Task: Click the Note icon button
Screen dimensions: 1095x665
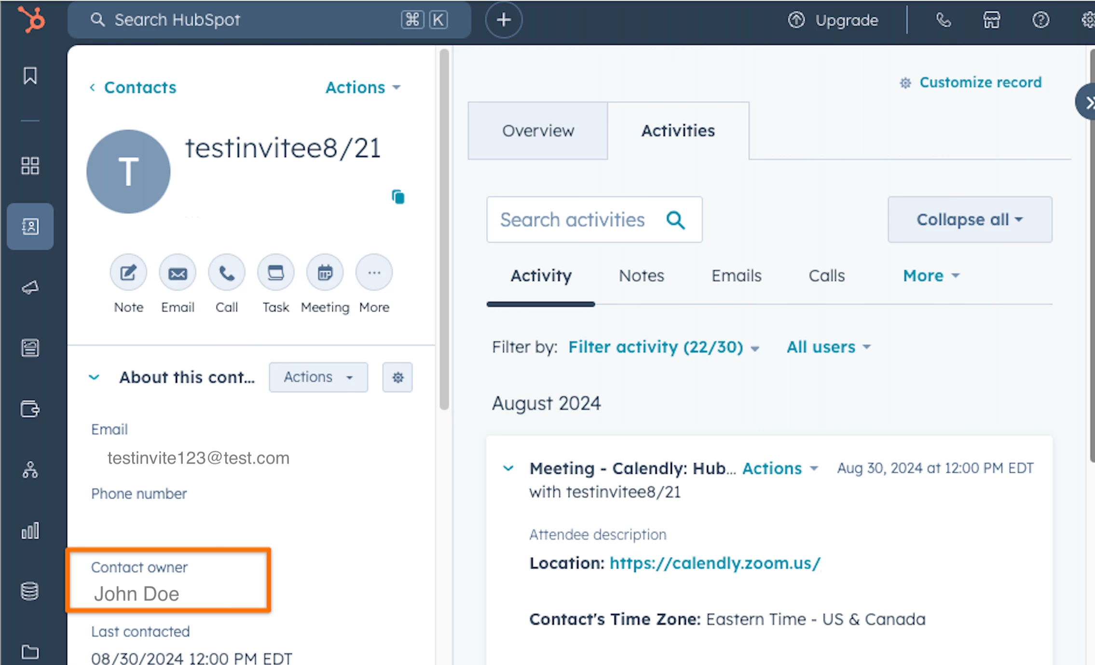Action: coord(128,273)
